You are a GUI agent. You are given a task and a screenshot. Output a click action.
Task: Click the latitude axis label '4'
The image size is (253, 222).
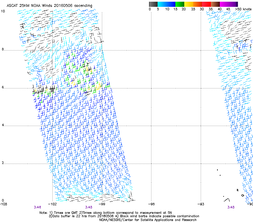3,125
